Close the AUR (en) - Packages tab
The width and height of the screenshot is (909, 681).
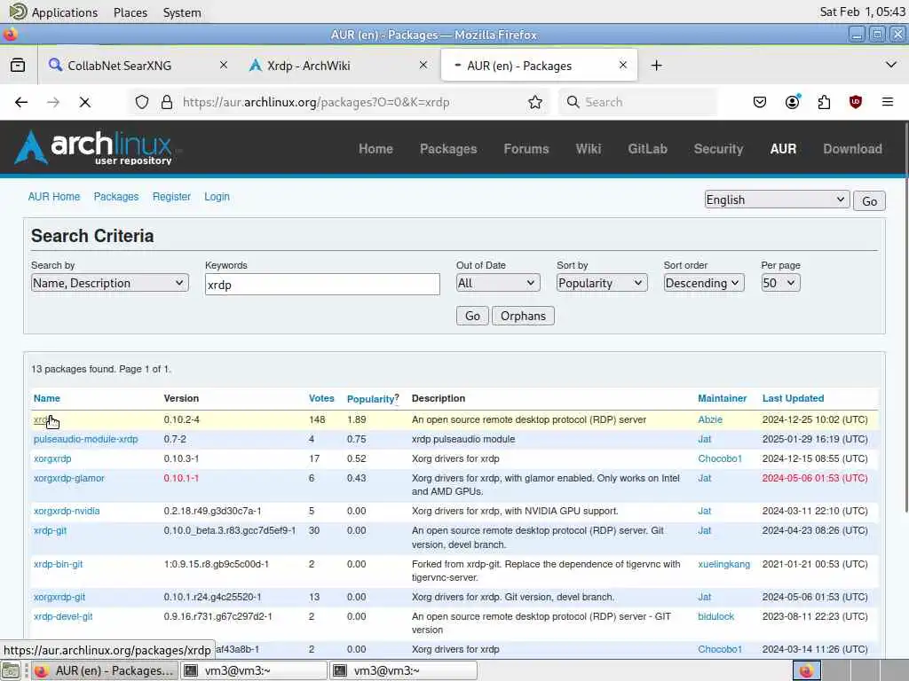[623, 66]
